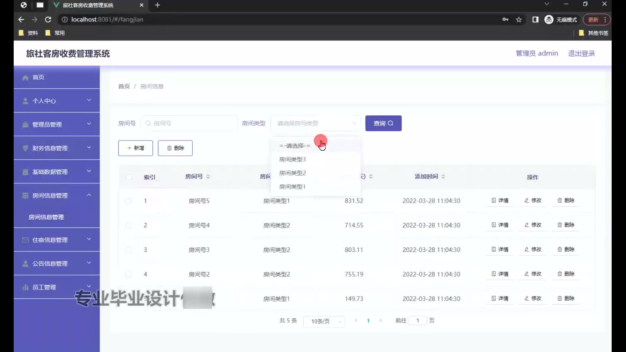Open 房间信息管理 submenu item

pos(57,217)
